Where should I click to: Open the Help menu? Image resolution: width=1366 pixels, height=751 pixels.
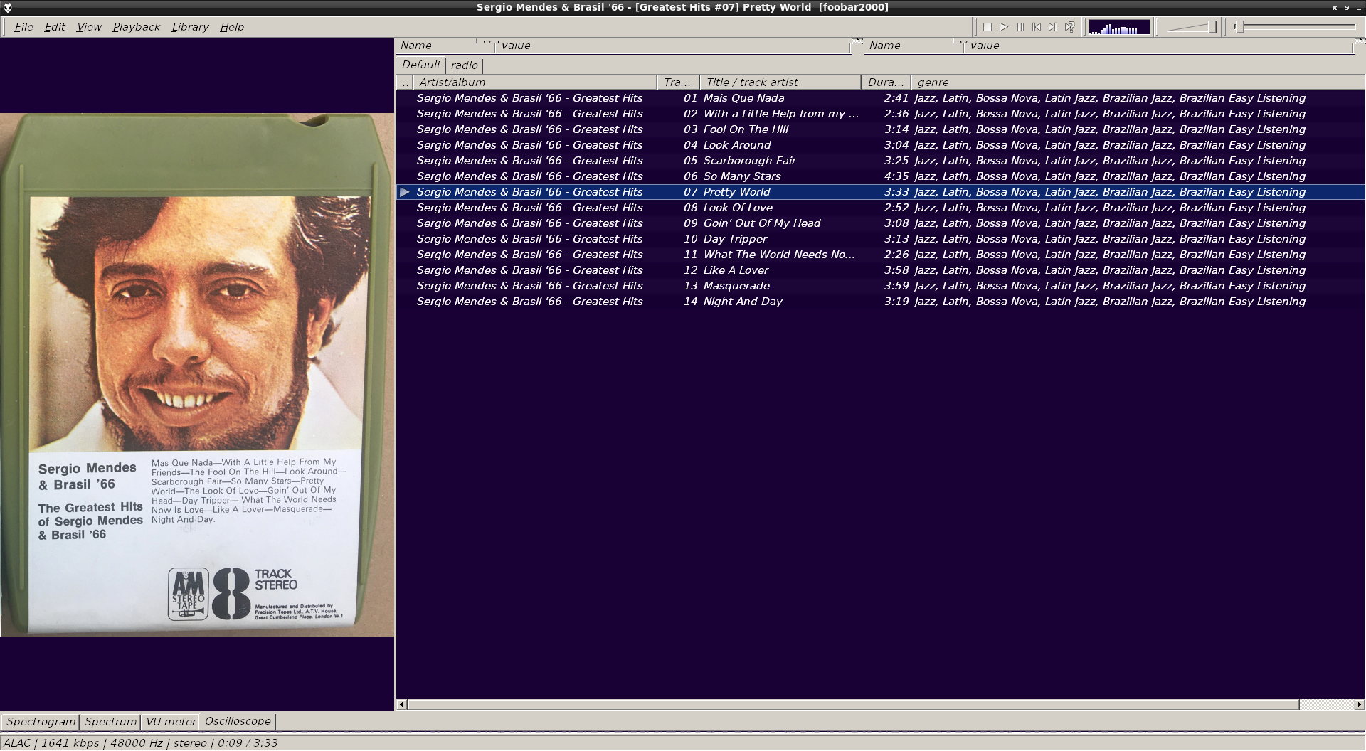point(232,27)
